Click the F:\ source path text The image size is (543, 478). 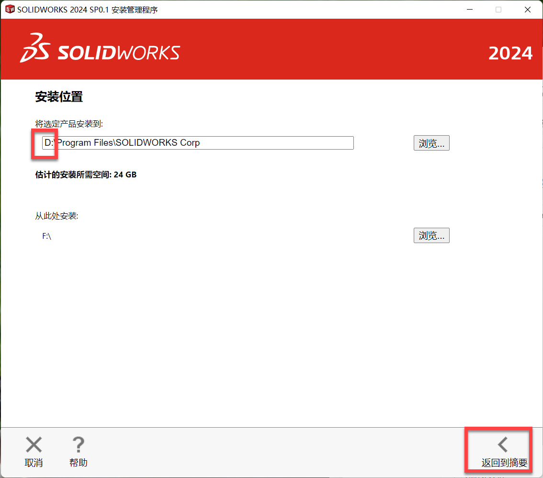pos(46,236)
